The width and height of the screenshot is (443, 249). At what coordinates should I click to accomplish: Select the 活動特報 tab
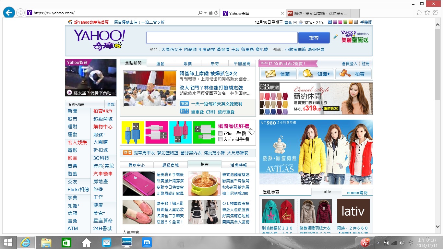(x=239, y=165)
